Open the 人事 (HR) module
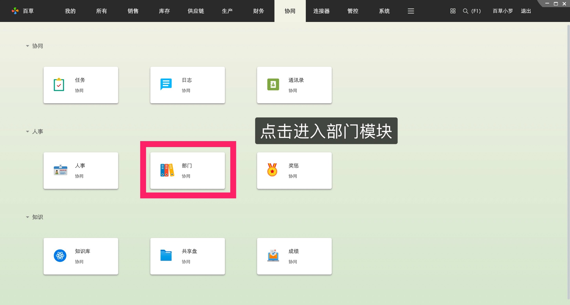570x305 pixels. coord(81,170)
